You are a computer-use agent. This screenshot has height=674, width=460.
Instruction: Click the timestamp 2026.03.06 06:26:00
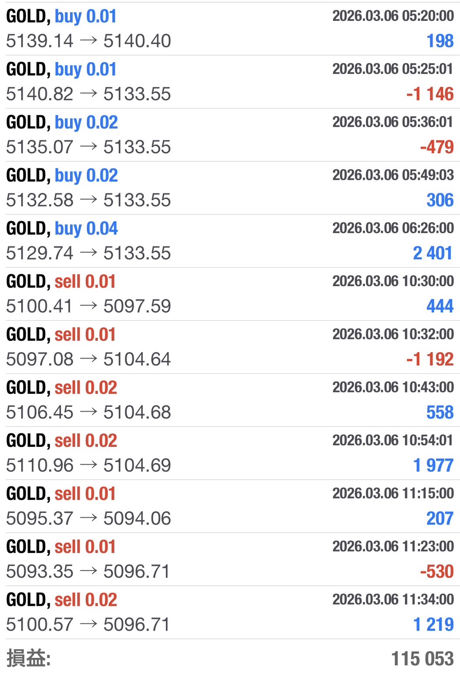[393, 228]
